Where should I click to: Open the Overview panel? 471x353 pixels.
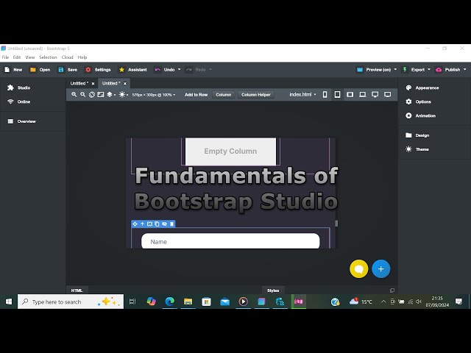click(x=21, y=121)
